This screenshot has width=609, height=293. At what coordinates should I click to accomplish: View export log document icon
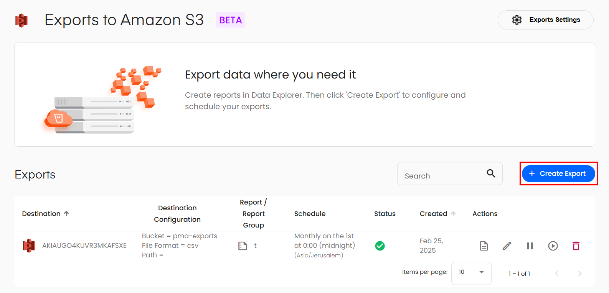click(484, 246)
